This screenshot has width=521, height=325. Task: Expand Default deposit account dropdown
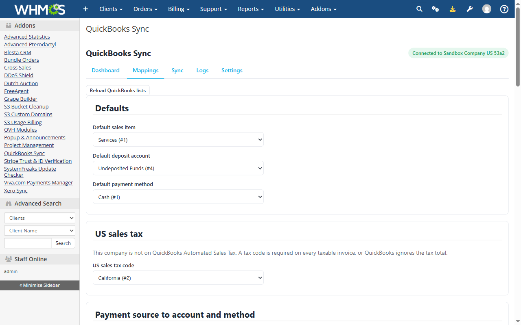[178, 168]
